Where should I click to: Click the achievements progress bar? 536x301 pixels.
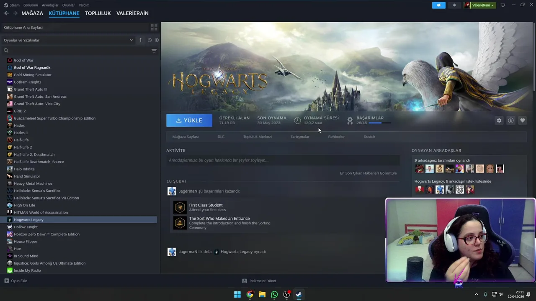click(x=380, y=123)
